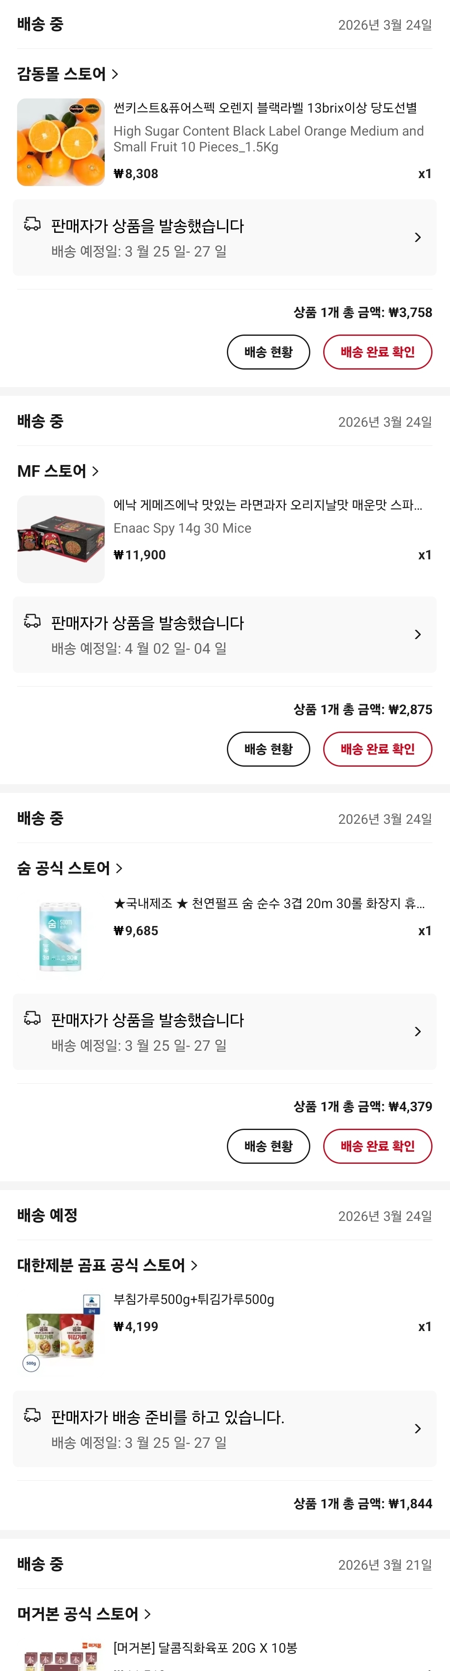This screenshot has height=1671, width=450.
Task: Tap the 숨 toilet paper thumbnail
Action: pyautogui.click(x=60, y=936)
